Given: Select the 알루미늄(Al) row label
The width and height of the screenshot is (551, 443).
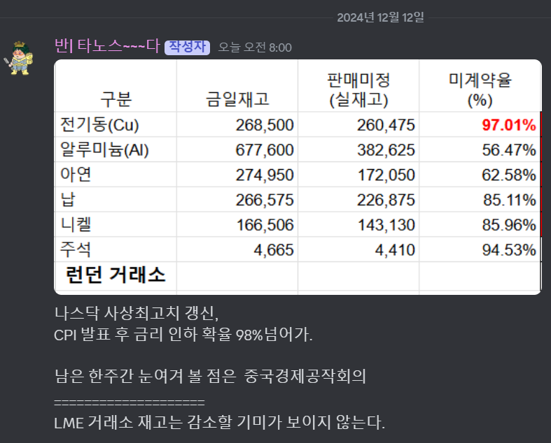Looking at the screenshot, I should click(x=105, y=150).
